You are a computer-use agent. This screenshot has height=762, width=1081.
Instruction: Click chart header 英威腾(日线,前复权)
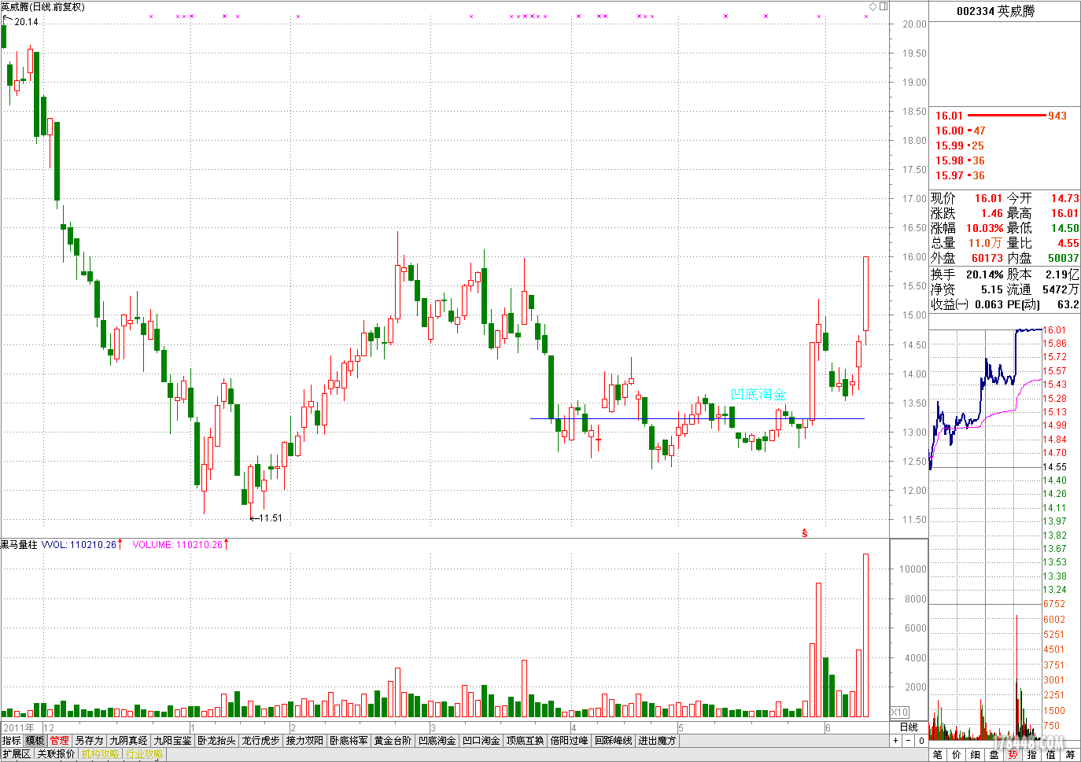(x=42, y=7)
